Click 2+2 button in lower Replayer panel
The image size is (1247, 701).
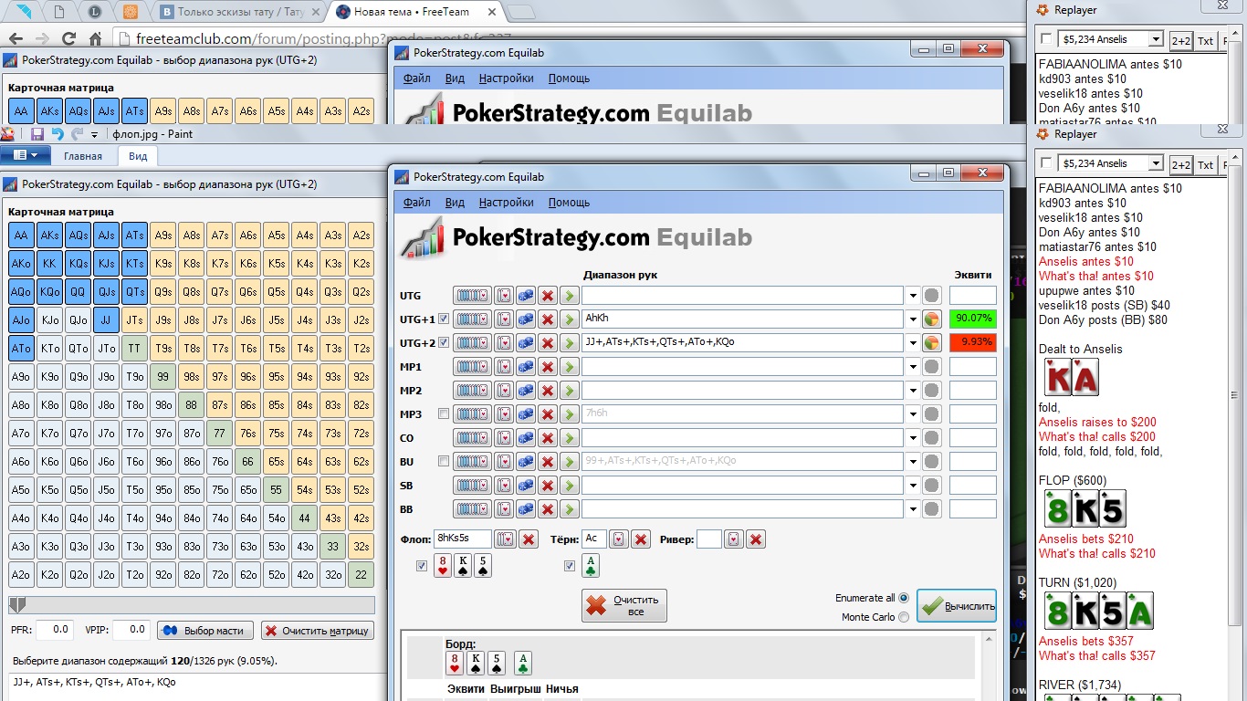coord(1180,164)
